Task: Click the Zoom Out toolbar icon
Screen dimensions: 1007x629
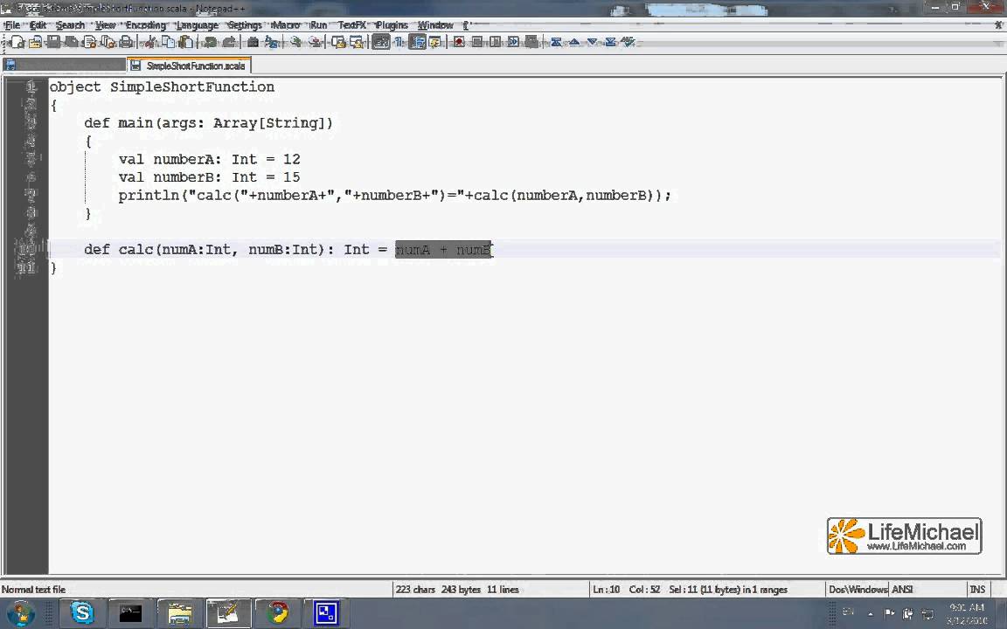Action: pos(314,42)
